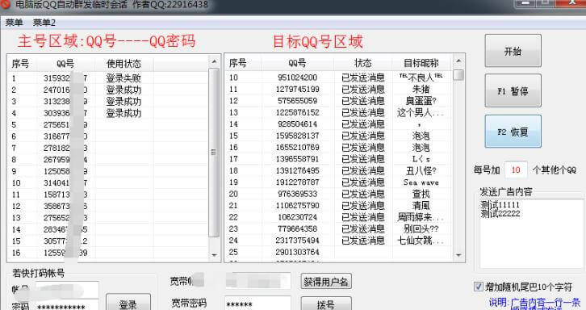This screenshot has width=586, height=310.
Task: Click 状态 column header in target list
Action: (363, 63)
